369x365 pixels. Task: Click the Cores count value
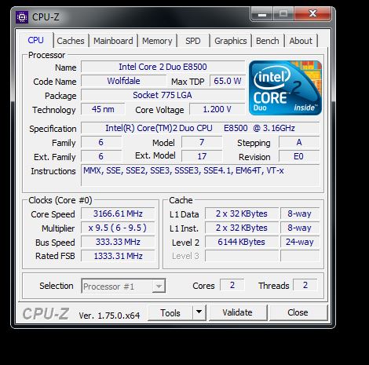point(232,285)
